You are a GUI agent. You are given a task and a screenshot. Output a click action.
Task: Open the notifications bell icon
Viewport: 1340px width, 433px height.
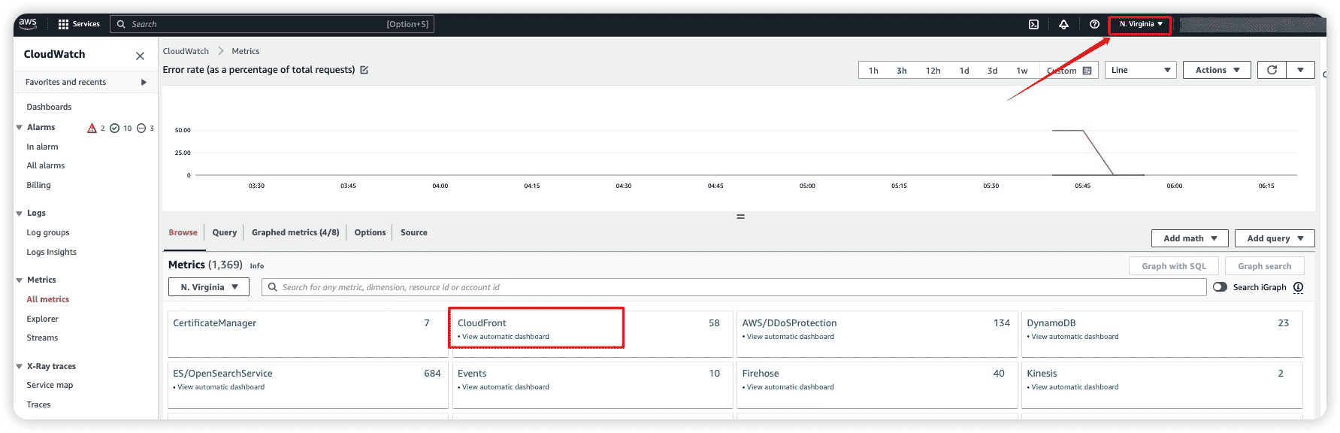point(1063,24)
